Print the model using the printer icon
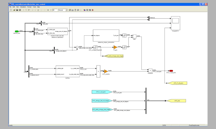Screen dimensions: 216x129 (x=20, y=10)
